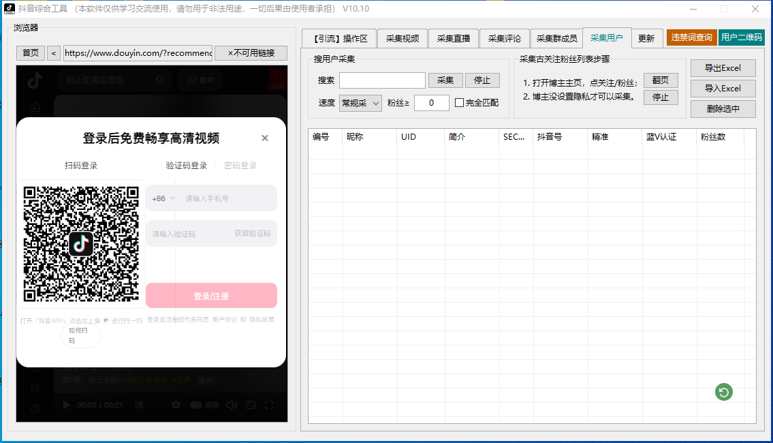
Task: Mute the video volume icon
Action: click(232, 406)
